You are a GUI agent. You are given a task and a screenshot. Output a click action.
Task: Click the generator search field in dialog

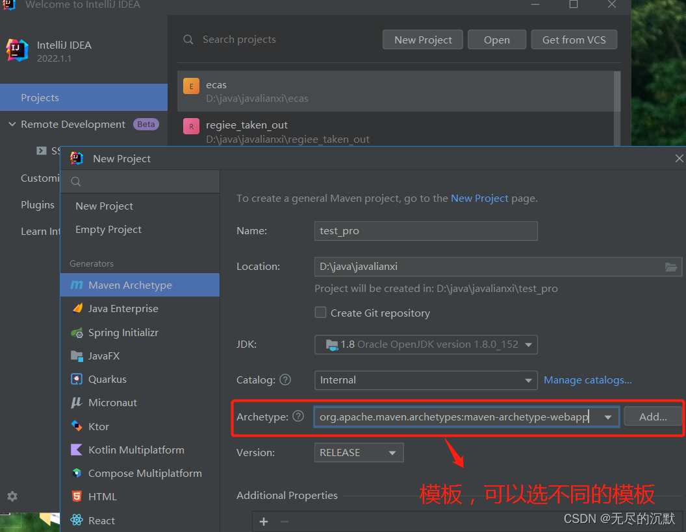[140, 182]
